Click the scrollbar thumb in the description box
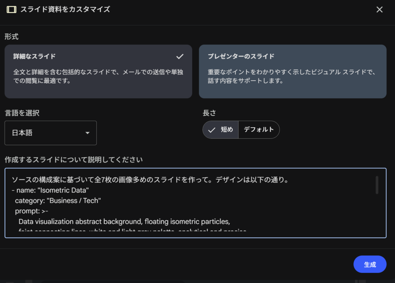Screen dimensions: 395x283 [377, 184]
